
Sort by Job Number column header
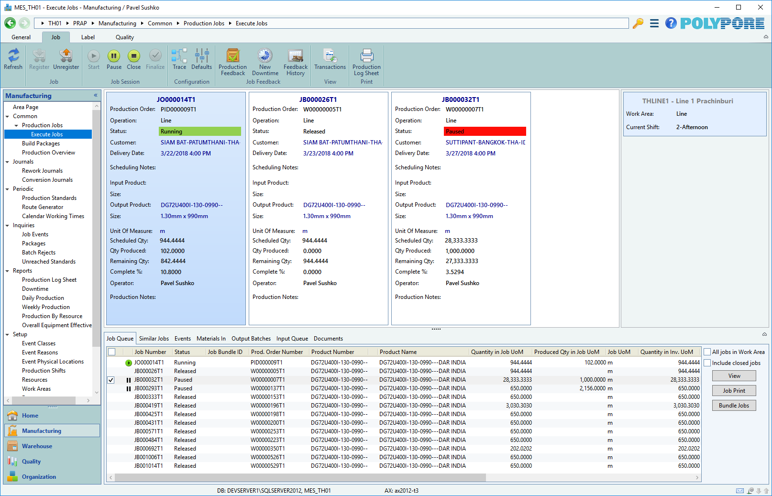[x=151, y=352]
